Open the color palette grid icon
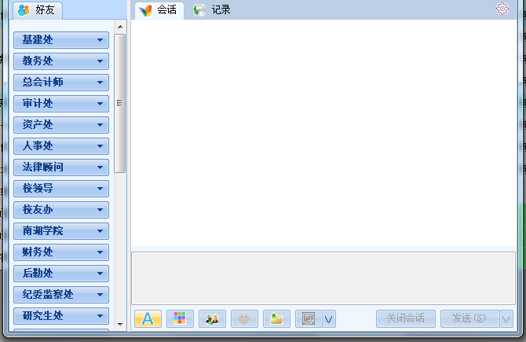526x342 pixels. click(x=180, y=318)
